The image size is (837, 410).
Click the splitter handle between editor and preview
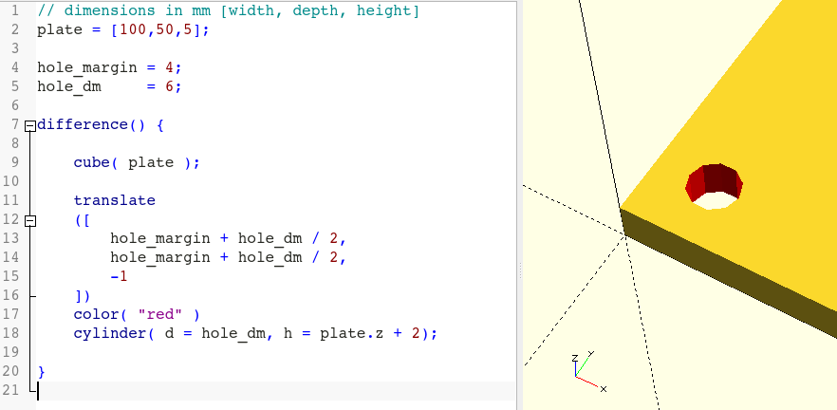(x=519, y=271)
